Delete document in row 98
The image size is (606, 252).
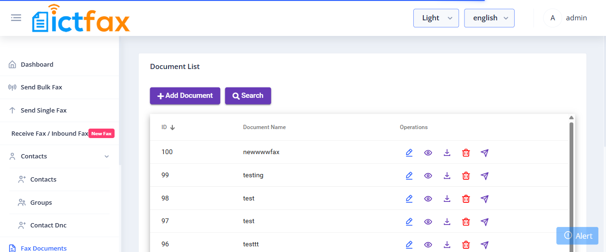(466, 199)
